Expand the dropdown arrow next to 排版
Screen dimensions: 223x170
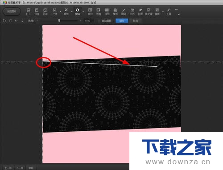[163, 12]
